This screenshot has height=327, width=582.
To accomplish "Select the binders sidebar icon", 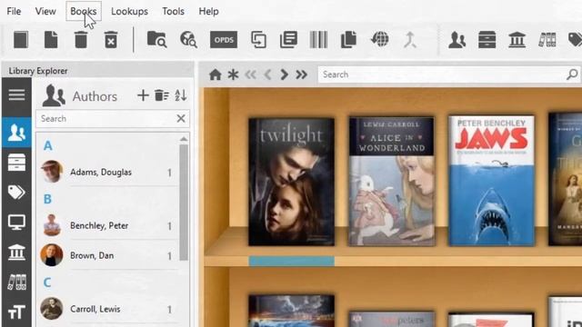I will [16, 282].
